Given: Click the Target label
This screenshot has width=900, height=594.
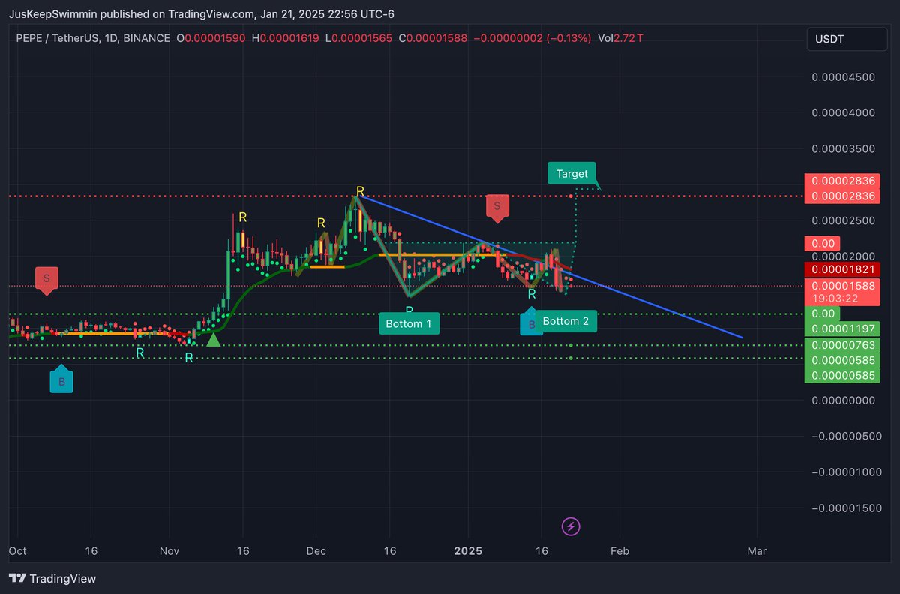Looking at the screenshot, I should (572, 173).
